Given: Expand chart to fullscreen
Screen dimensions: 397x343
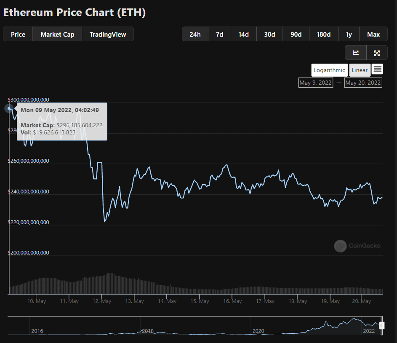Looking at the screenshot, I should [x=377, y=53].
